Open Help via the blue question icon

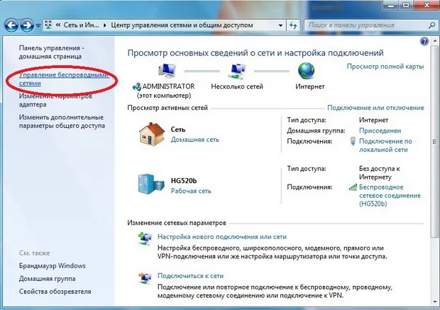[x=424, y=41]
